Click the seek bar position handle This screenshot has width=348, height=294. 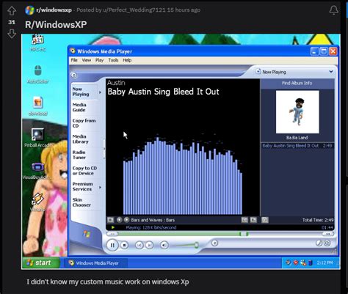coord(244,234)
